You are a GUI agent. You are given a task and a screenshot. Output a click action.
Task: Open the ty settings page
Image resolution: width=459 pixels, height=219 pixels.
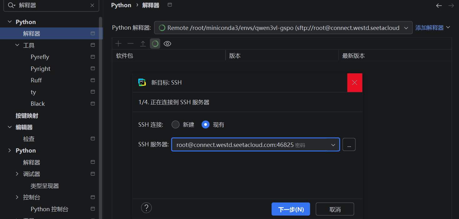pos(33,92)
